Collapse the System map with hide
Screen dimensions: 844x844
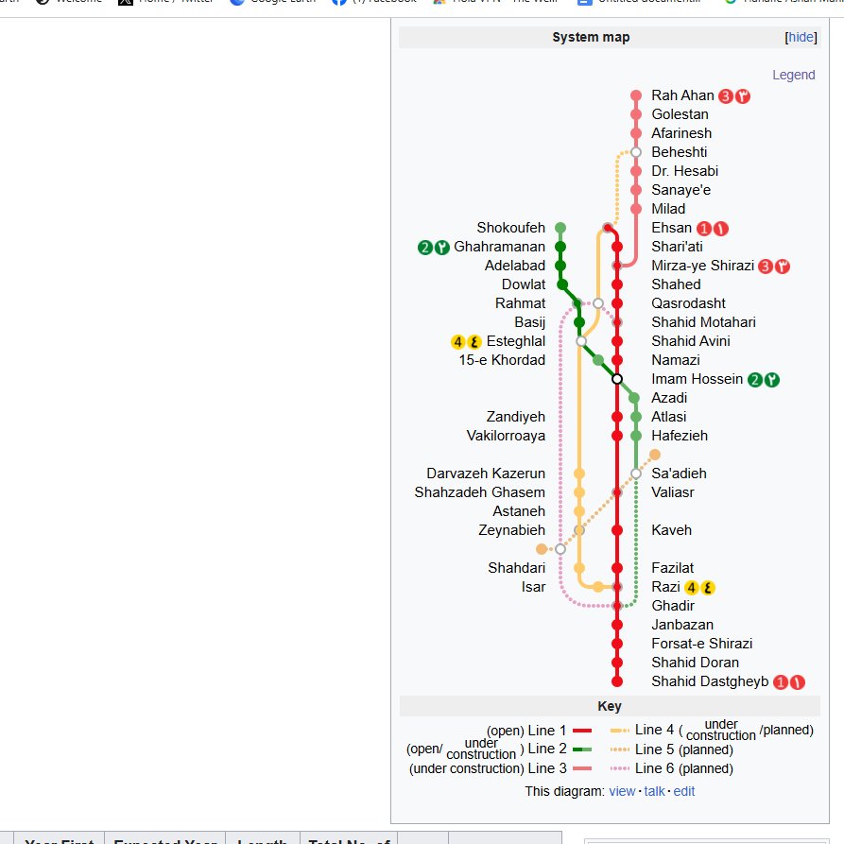coord(801,37)
